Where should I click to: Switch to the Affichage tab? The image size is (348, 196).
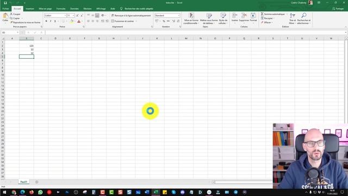point(101,9)
